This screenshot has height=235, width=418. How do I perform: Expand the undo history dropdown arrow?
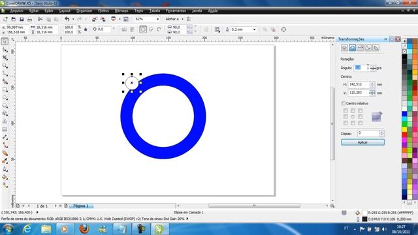point(73,19)
